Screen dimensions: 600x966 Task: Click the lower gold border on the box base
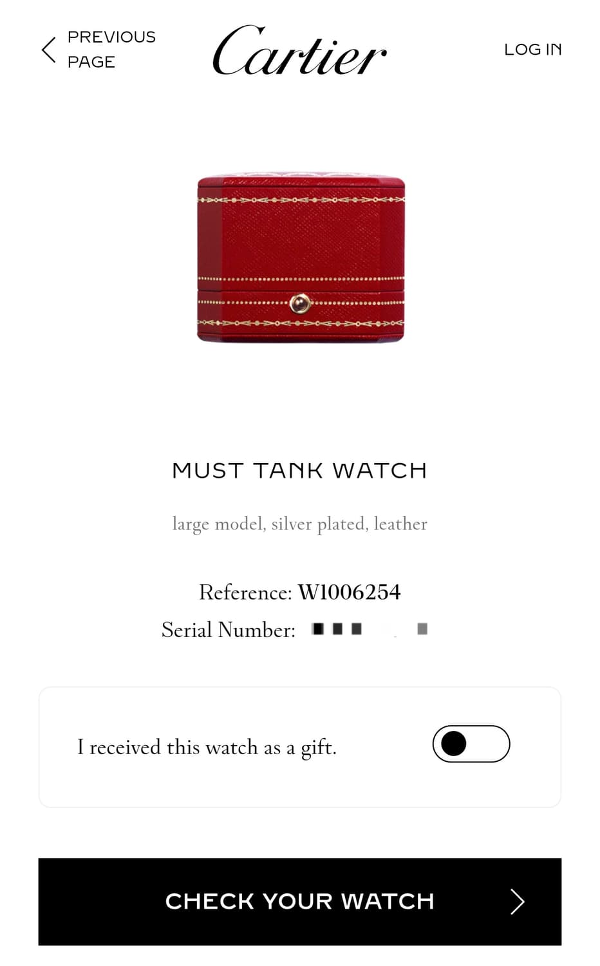301,322
